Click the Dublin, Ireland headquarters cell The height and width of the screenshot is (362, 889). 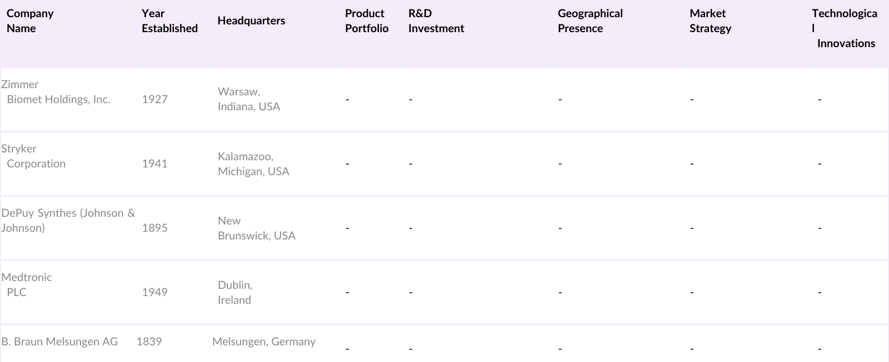(235, 292)
